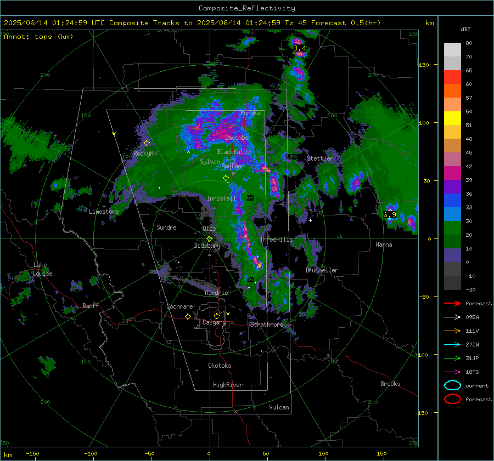Pick the slate purple 0-10 dBZ swatch
This screenshot has width=494, height=461.
tap(452, 255)
